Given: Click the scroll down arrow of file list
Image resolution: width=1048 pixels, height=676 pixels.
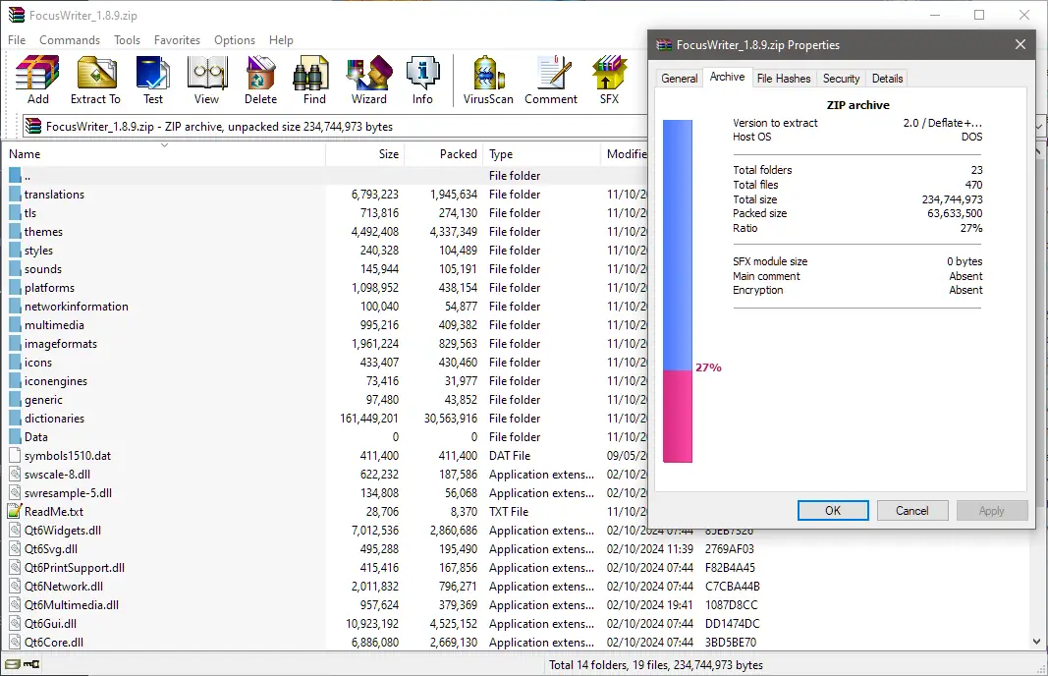Looking at the screenshot, I should pyautogui.click(x=1036, y=642).
